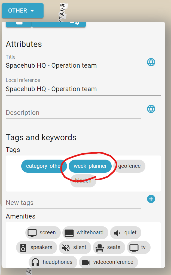
Task: Deselect the week_planner tag
Action: pyautogui.click(x=90, y=166)
